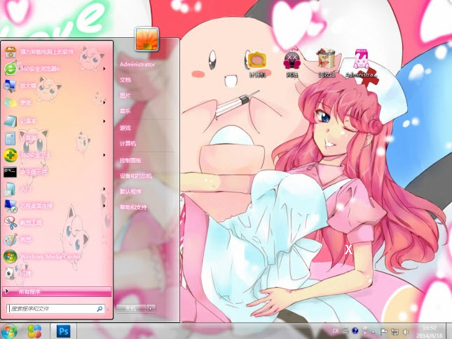Click the magnifier search button in the search box
The height and width of the screenshot is (339, 452).
(x=100, y=309)
